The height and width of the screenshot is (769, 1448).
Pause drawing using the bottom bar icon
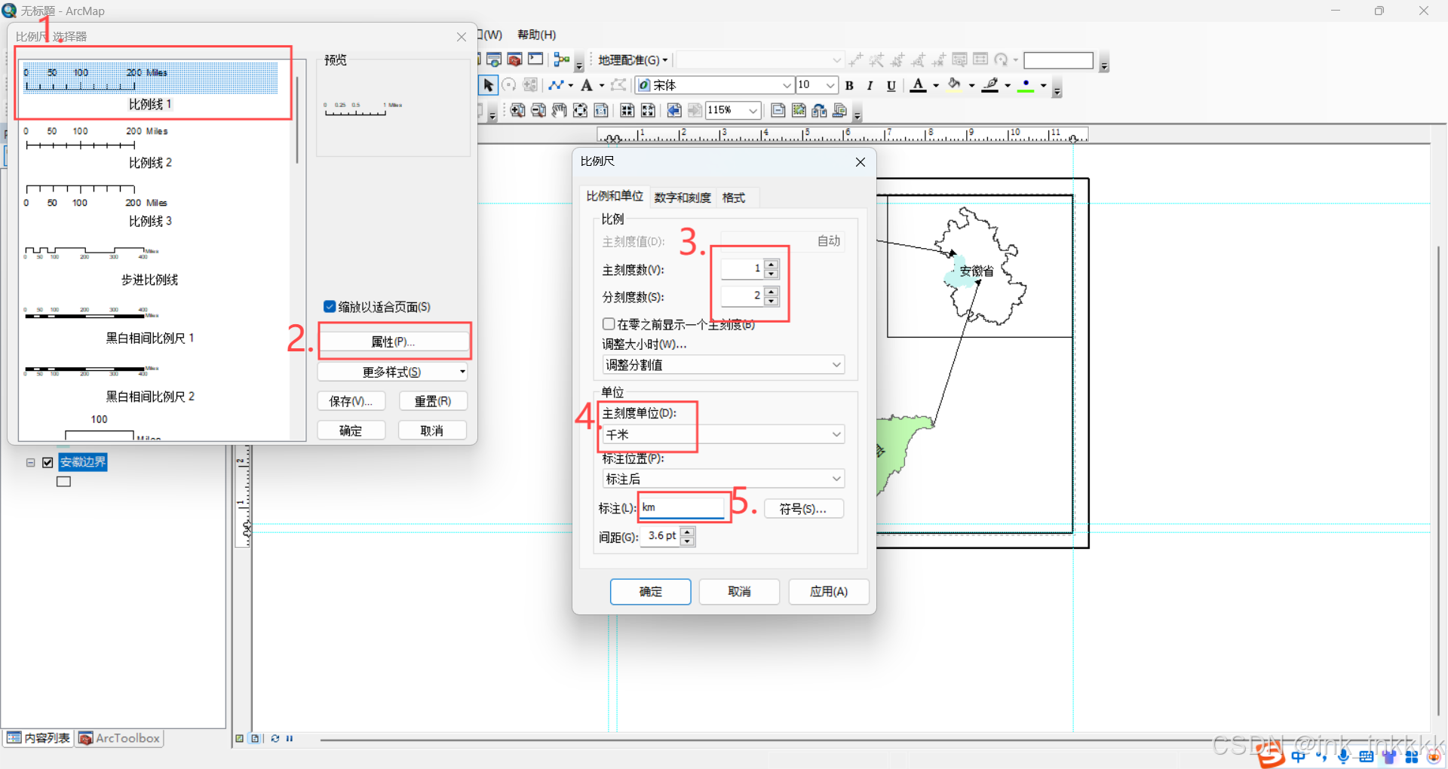click(290, 739)
